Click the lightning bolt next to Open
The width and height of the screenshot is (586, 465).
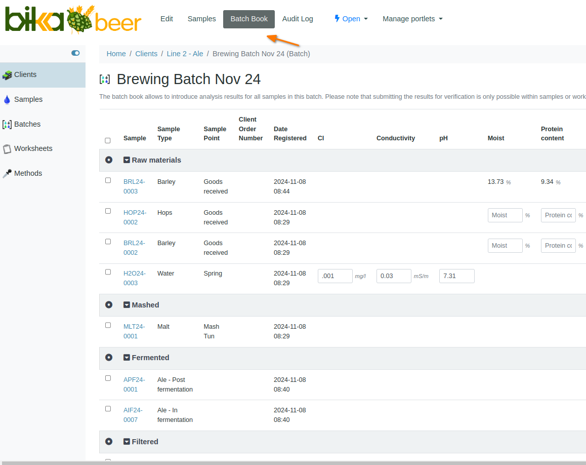(337, 18)
